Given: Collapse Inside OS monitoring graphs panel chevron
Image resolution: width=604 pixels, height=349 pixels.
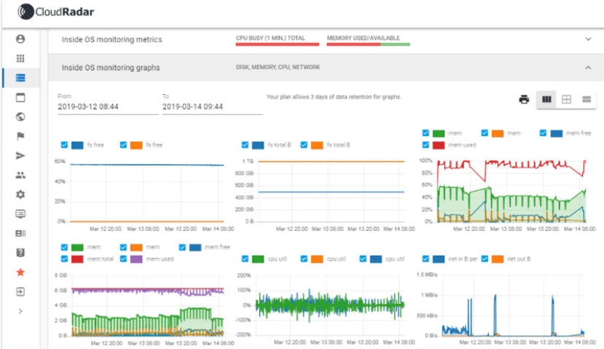Looking at the screenshot, I should coord(588,67).
